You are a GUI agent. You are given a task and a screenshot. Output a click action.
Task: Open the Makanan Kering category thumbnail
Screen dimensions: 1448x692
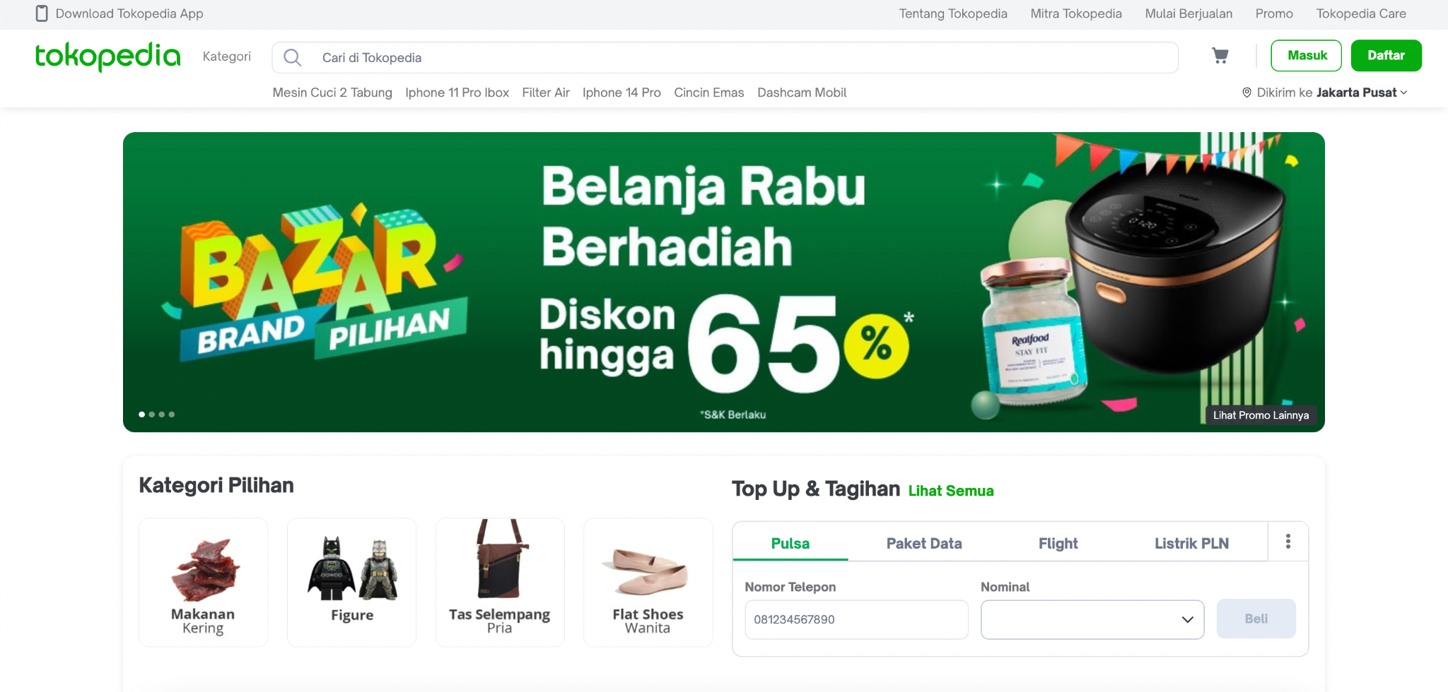(204, 582)
